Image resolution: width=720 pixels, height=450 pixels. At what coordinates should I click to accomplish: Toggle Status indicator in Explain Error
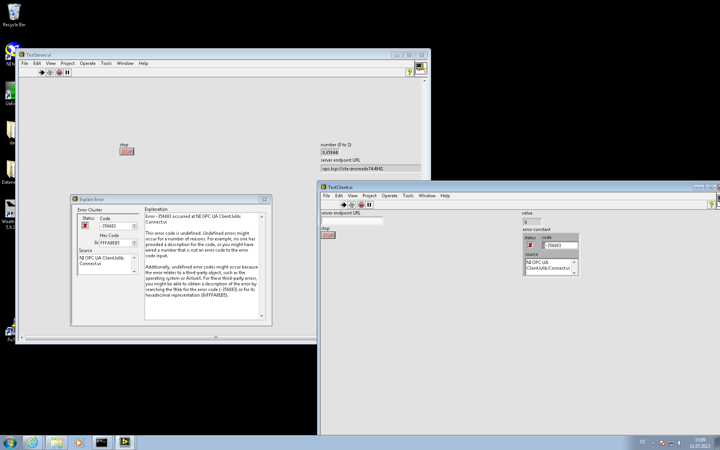[x=85, y=226]
